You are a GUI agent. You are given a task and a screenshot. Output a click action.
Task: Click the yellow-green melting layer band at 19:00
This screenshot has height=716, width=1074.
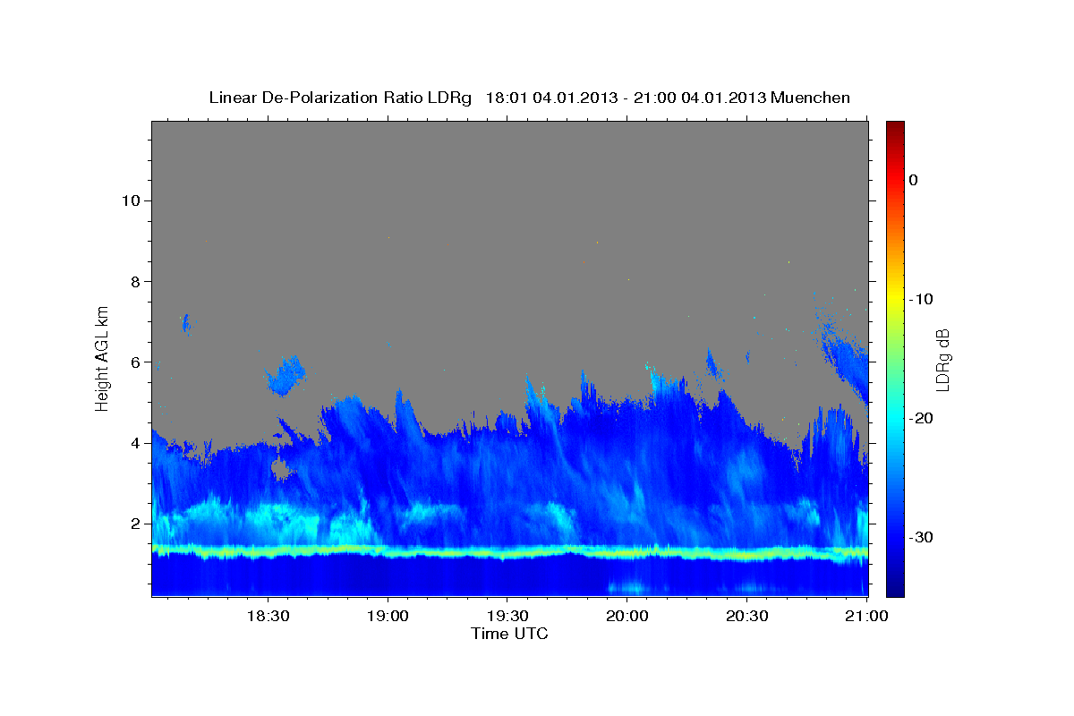(388, 550)
